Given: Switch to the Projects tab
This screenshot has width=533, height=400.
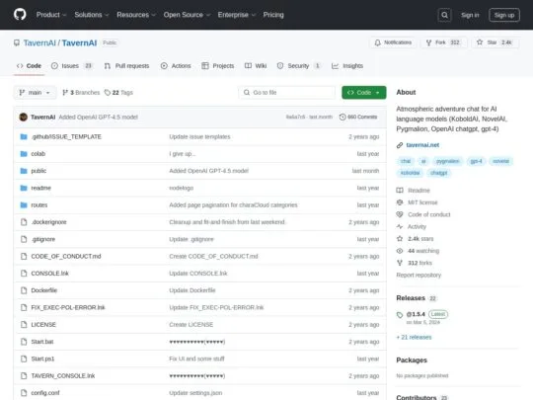Looking at the screenshot, I should coord(218,66).
